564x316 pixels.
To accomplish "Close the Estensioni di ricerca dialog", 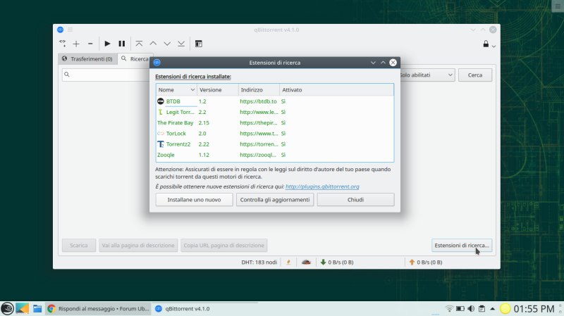I will coord(393,63).
